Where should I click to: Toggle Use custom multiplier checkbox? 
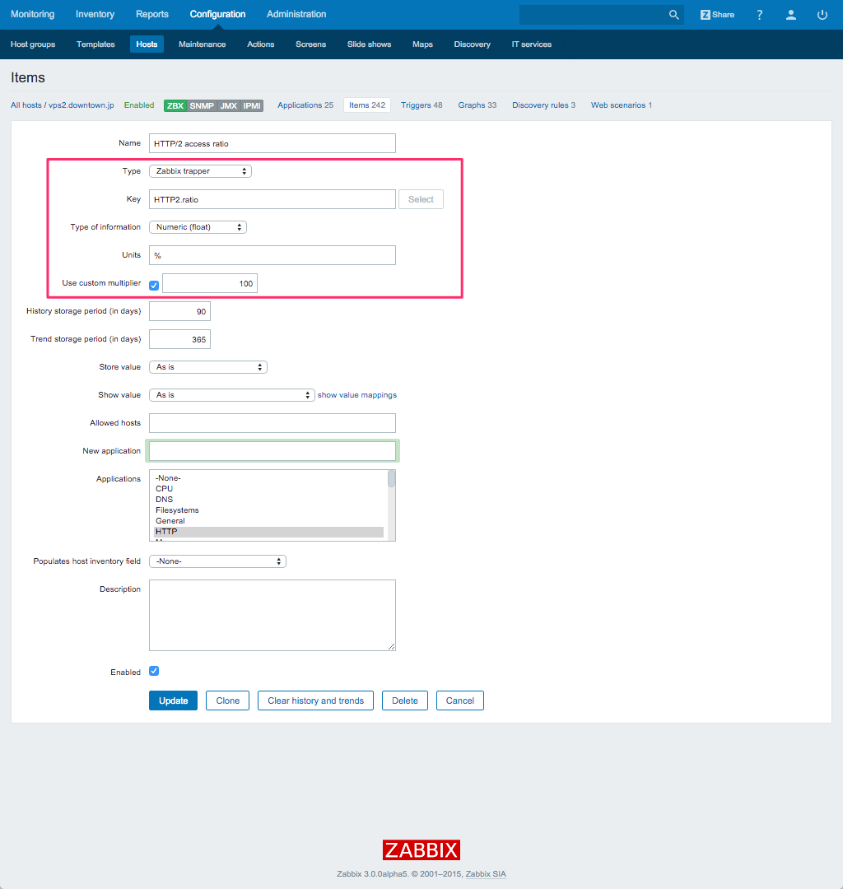(x=154, y=285)
